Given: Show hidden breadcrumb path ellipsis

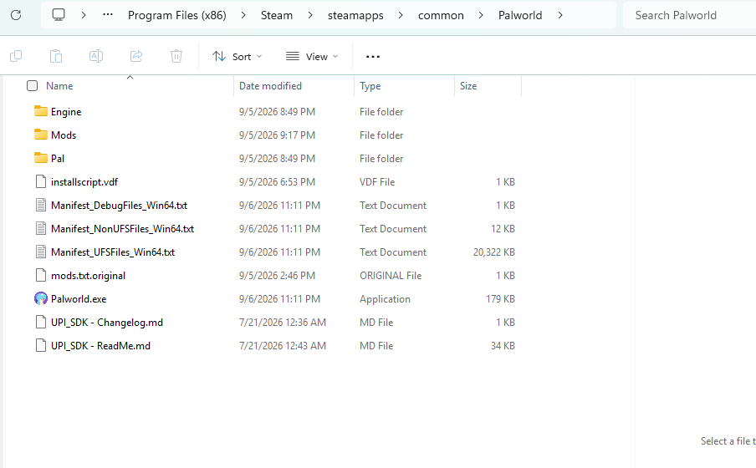Looking at the screenshot, I should coord(108,15).
